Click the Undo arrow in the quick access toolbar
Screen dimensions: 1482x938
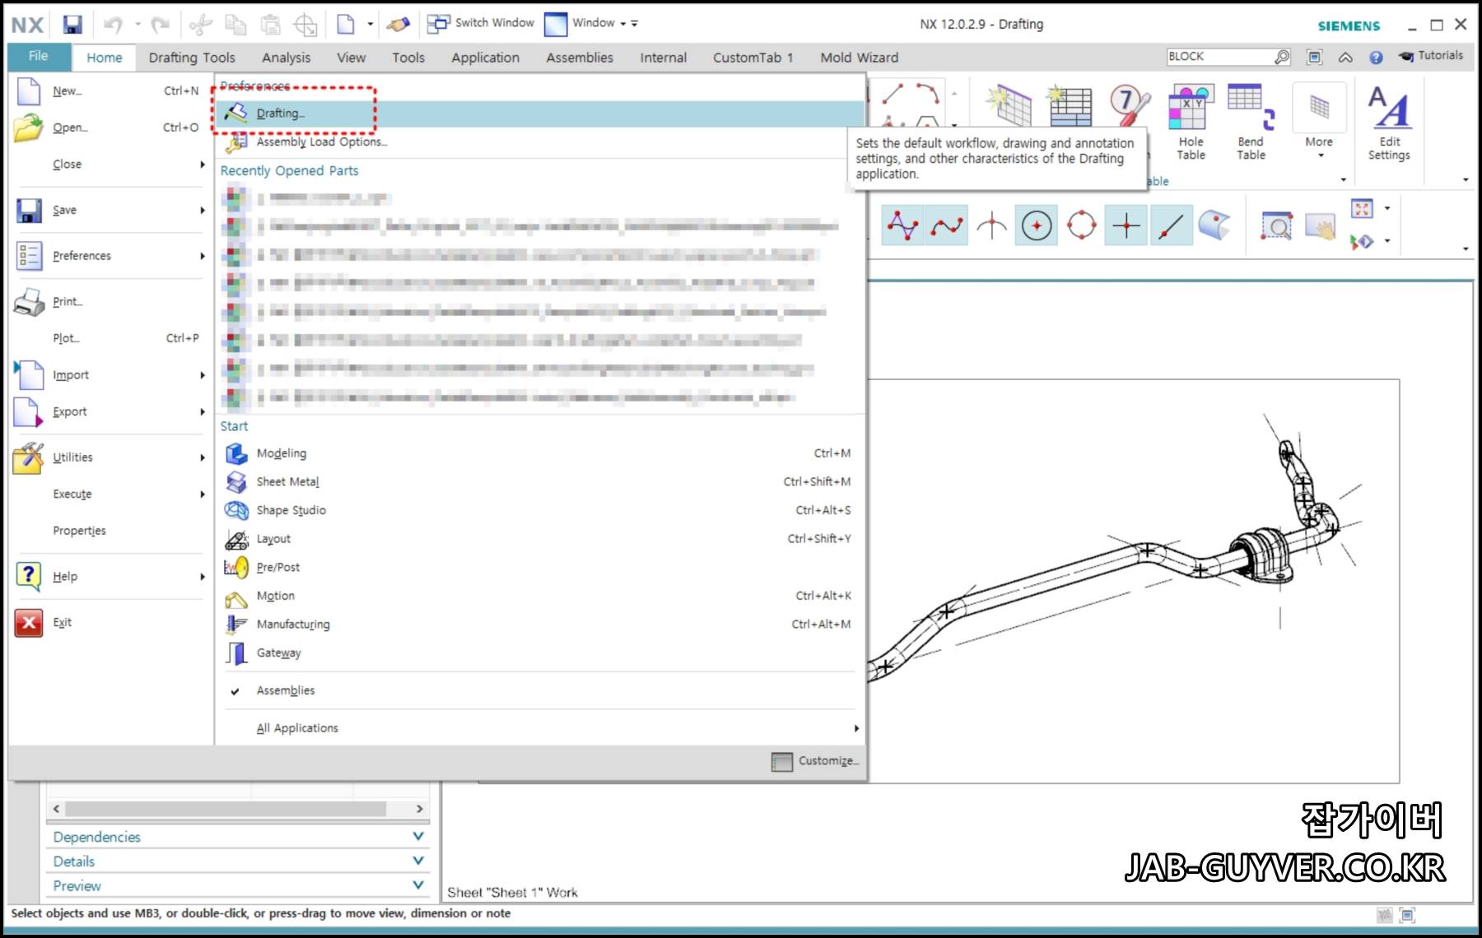click(113, 25)
